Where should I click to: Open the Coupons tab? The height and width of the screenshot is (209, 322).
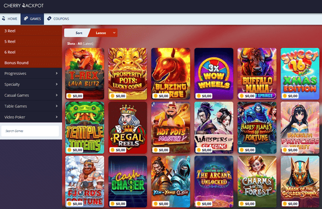point(58,19)
